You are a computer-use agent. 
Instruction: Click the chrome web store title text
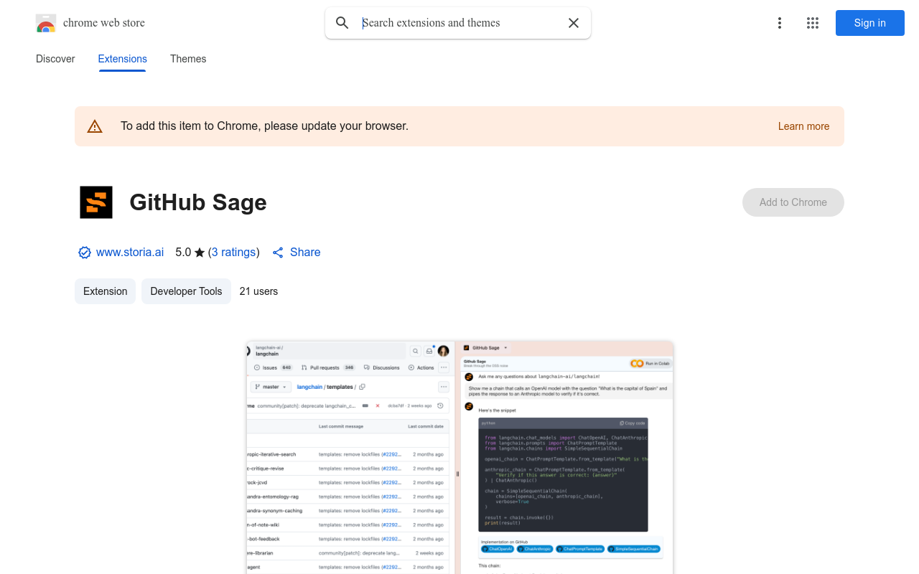coord(104,23)
